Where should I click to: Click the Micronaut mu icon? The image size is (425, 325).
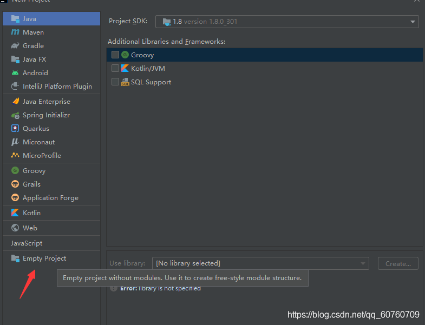[x=15, y=142]
